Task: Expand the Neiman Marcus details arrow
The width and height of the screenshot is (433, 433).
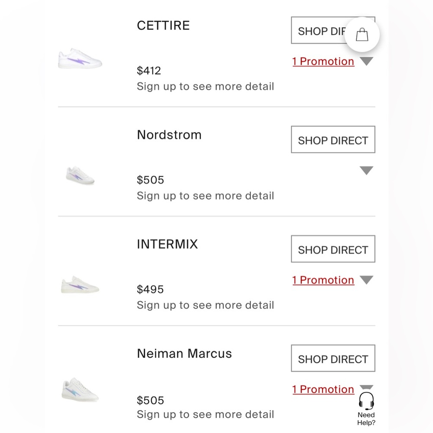Action: click(366, 387)
